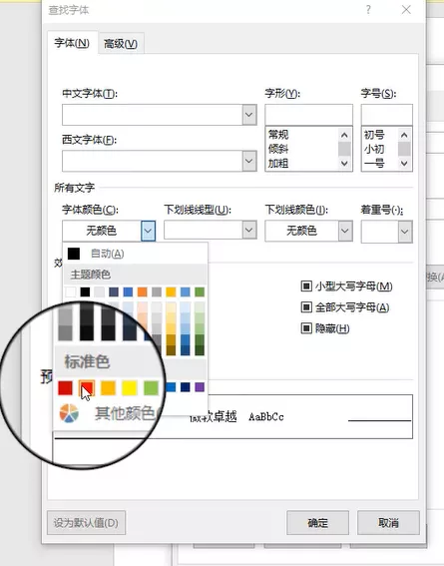444x566 pixels.
Task: Select the black 自动(A) color option
Action: (x=74, y=254)
